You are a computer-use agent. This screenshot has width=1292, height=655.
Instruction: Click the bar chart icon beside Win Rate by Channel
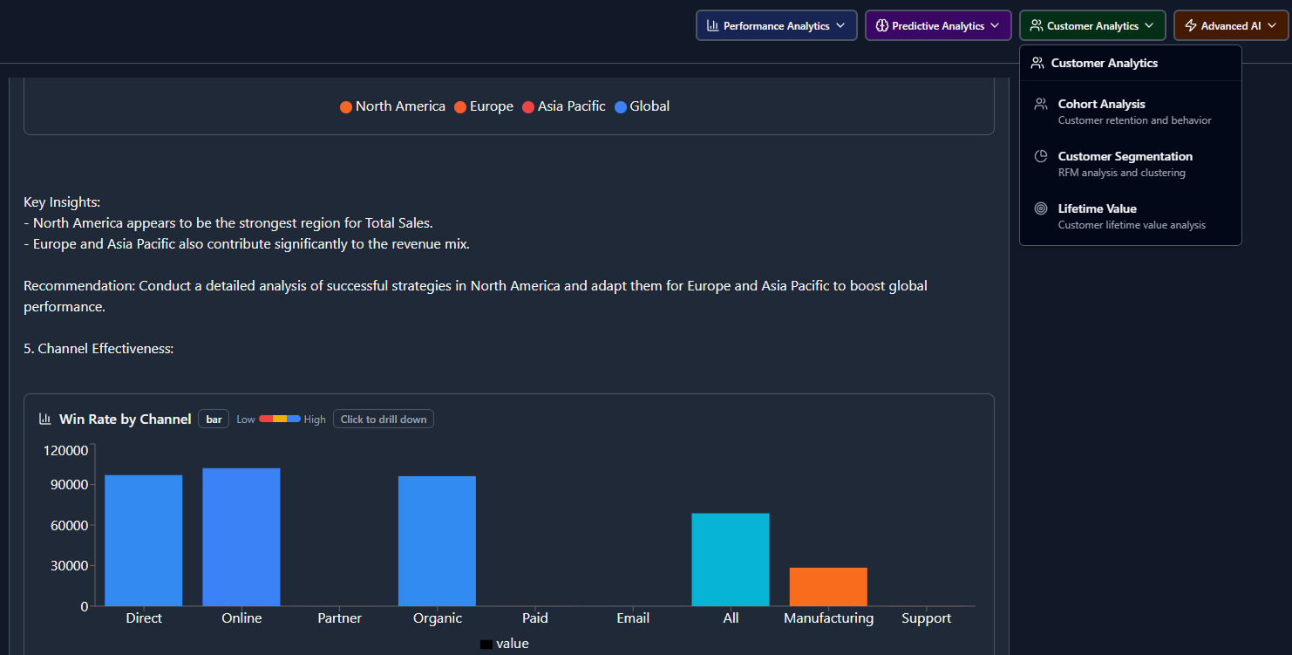click(44, 419)
